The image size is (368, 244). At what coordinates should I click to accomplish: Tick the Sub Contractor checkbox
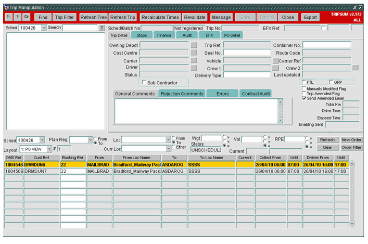pyautogui.click(x=144, y=82)
